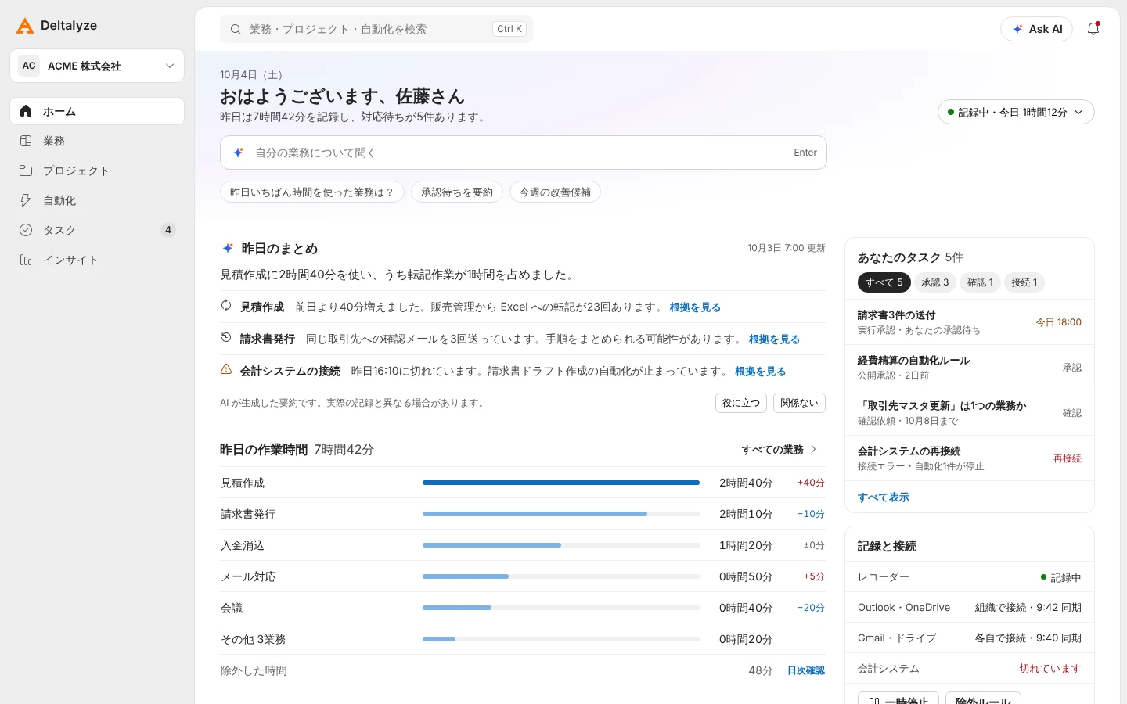
Task: Expand the ACME 株式会社 workspace switcher
Action: [97, 66]
